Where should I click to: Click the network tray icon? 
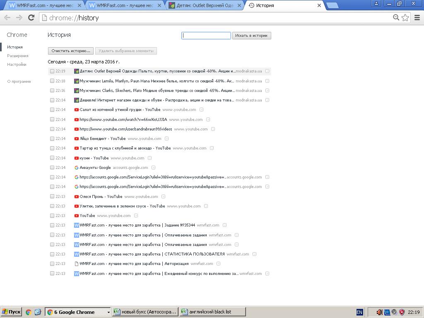tap(387, 312)
